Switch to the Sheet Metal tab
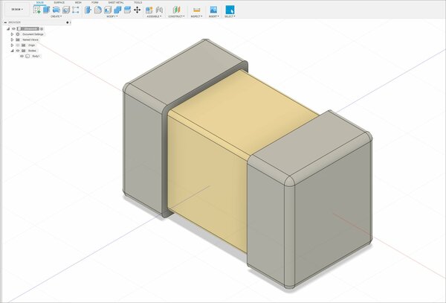The image size is (446, 303). click(116, 2)
